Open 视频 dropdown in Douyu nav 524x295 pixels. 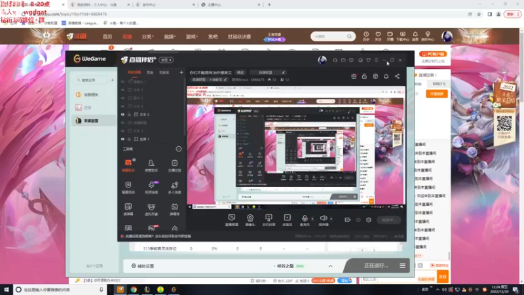[x=170, y=37]
